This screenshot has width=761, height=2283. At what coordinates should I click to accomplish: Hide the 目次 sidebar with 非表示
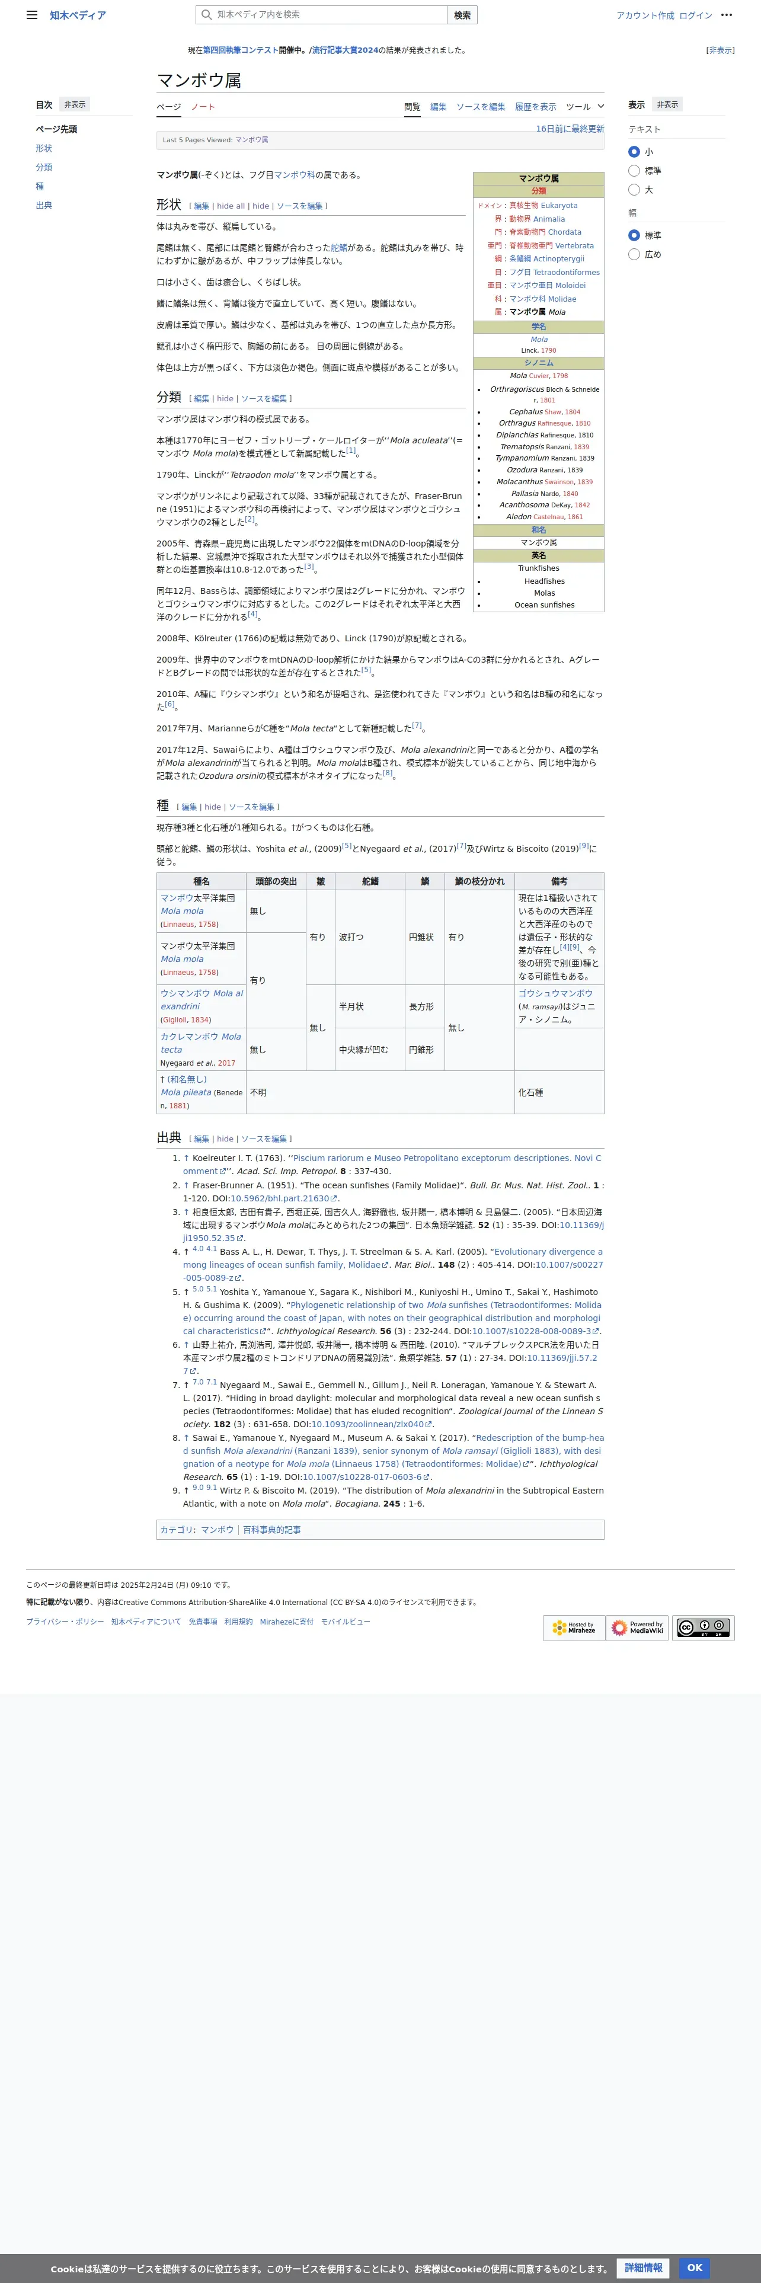(x=75, y=104)
